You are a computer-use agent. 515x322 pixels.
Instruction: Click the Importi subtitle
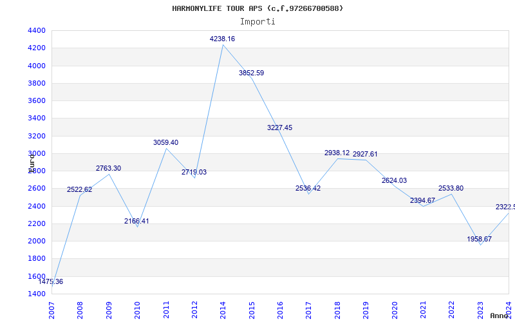pyautogui.click(x=257, y=22)
